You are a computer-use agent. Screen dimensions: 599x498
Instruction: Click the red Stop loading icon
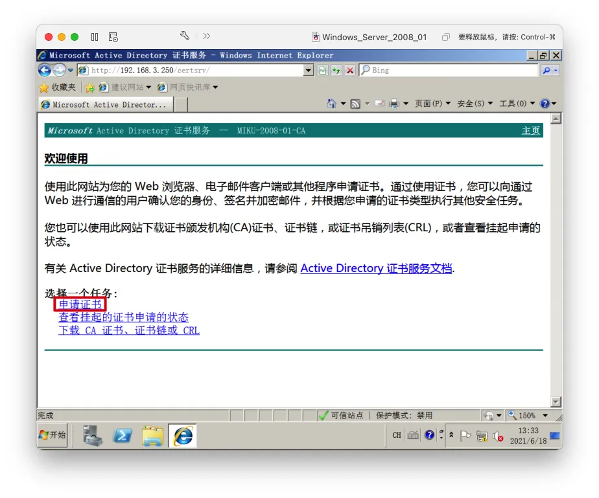click(x=349, y=70)
